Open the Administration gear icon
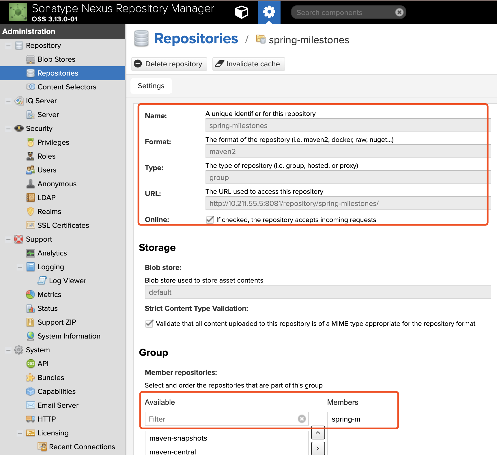 tap(269, 12)
